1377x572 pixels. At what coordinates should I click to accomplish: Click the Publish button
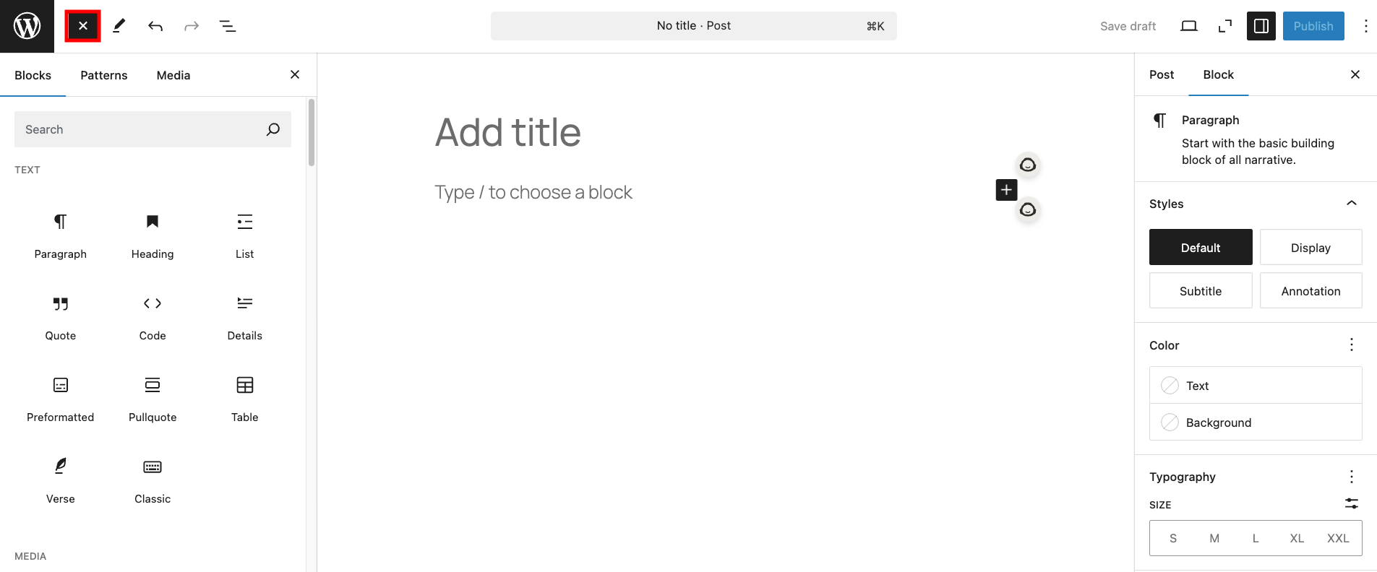coord(1313,25)
